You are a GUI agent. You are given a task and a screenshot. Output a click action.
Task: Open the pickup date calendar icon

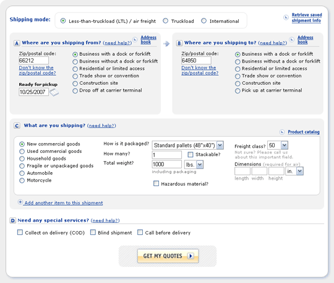click(54, 92)
